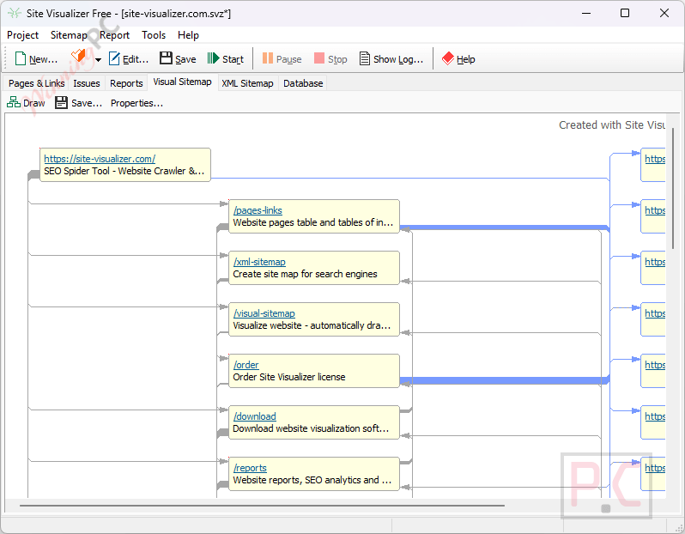The height and width of the screenshot is (534, 685).
Task: Click the Edit project pencil icon
Action: click(x=114, y=58)
